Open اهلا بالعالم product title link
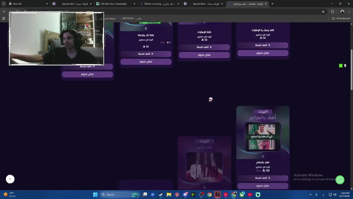The width and height of the screenshot is (353, 199). (x=263, y=163)
